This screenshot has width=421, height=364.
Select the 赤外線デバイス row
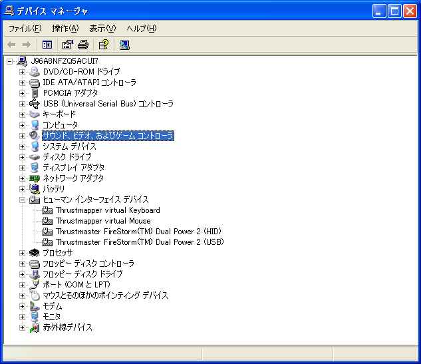[68, 327]
